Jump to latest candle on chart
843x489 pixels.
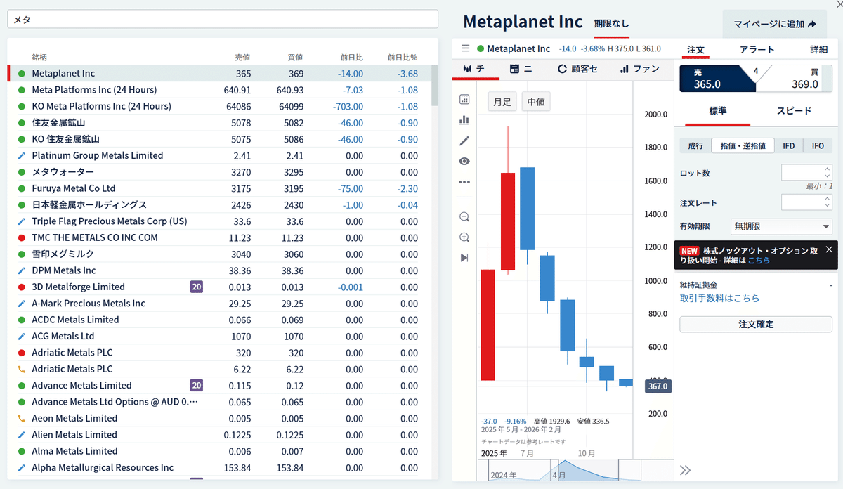point(464,258)
